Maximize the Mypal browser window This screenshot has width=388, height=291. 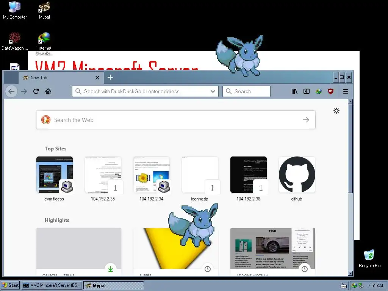click(342, 77)
